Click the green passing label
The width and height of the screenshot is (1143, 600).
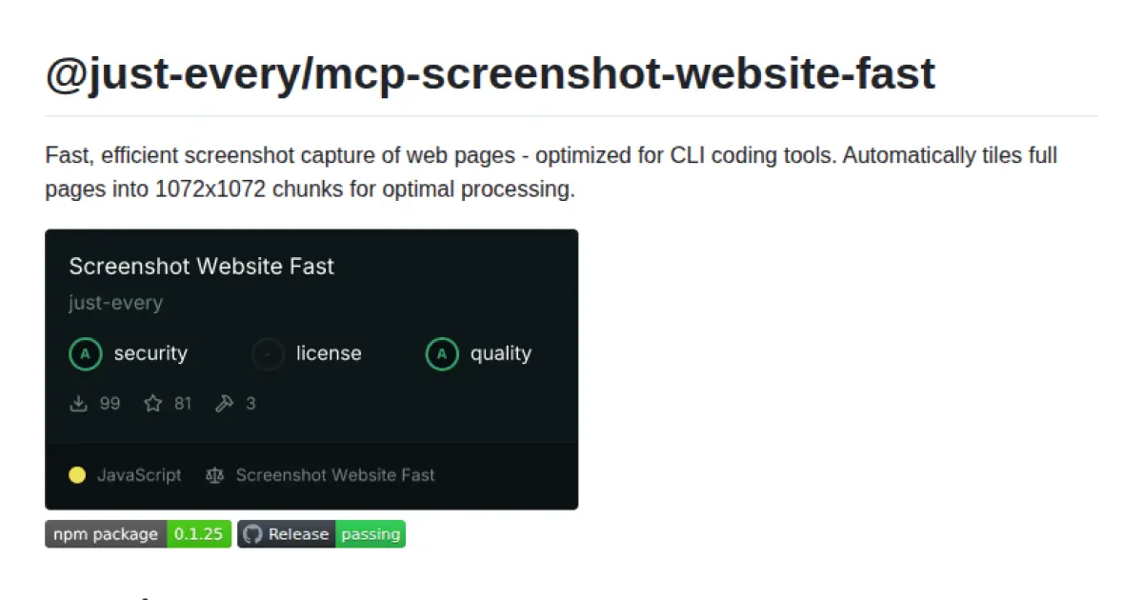click(371, 534)
